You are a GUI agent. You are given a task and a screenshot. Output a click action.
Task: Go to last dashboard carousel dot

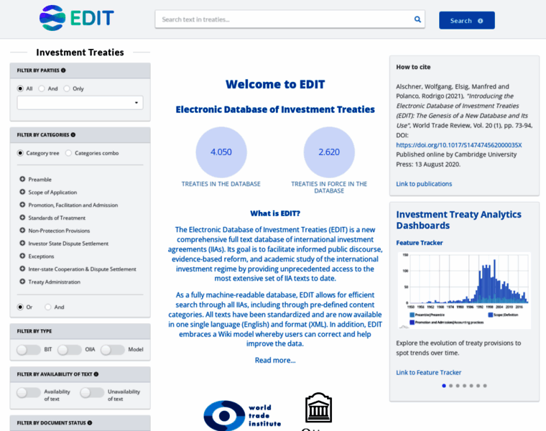pos(485,386)
